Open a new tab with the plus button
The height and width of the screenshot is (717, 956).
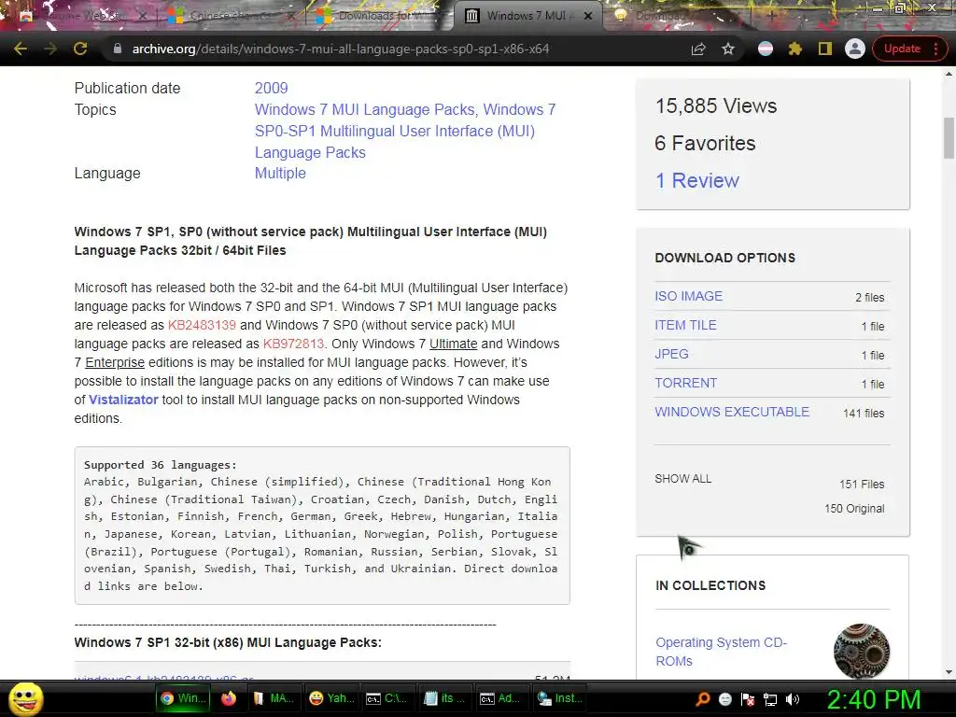click(771, 16)
